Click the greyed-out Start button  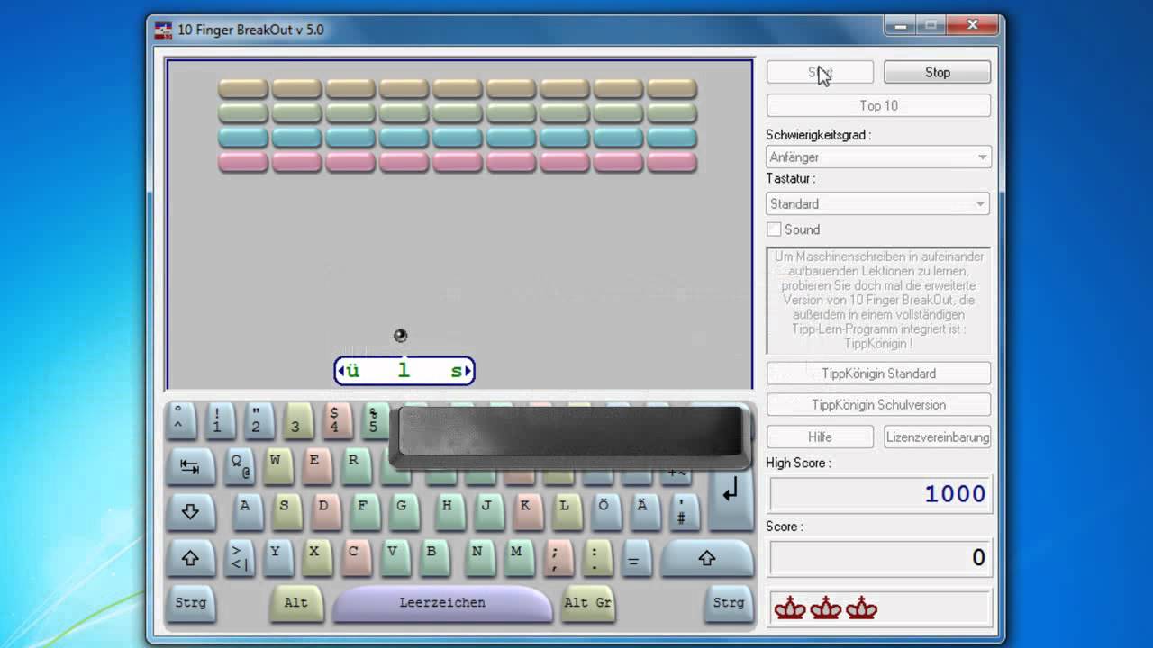[x=820, y=72]
